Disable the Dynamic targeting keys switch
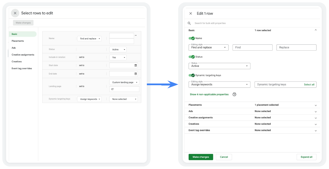 [192, 75]
